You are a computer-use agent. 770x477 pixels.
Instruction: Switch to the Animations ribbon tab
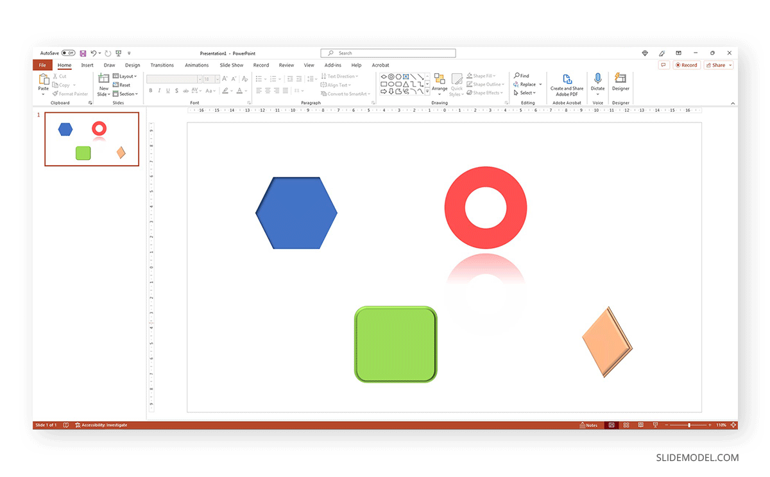pos(196,65)
